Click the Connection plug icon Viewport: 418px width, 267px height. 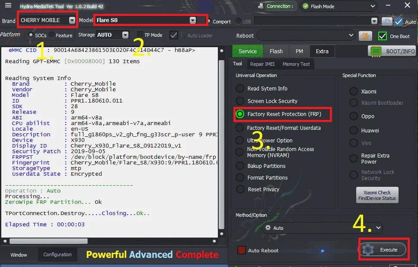coord(261,6)
